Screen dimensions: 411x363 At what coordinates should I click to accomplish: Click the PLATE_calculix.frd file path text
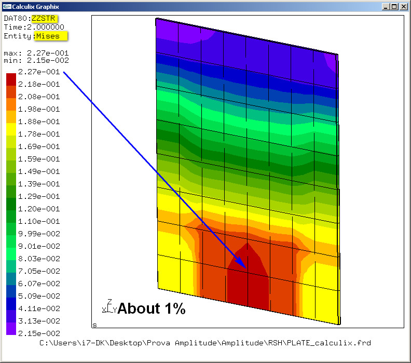(205, 343)
